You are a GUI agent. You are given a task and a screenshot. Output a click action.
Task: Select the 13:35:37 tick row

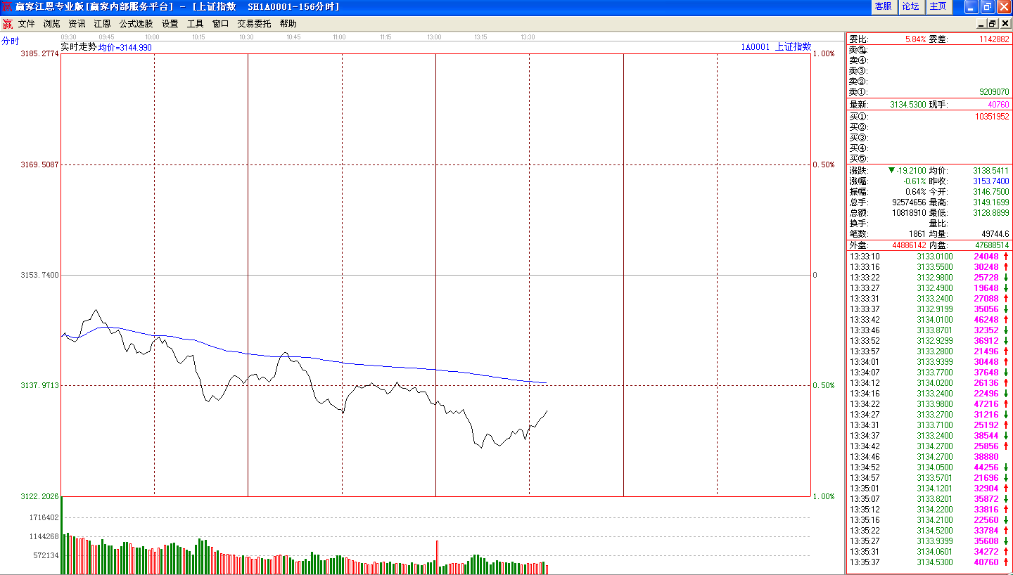(929, 562)
